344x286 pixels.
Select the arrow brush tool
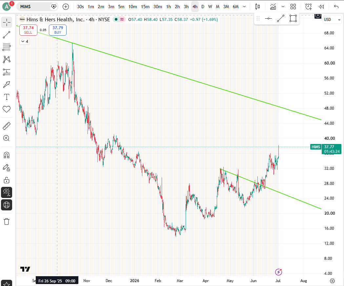[x=7, y=84]
